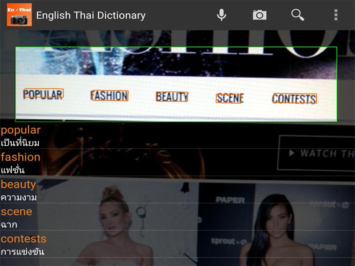
Task: Tap the English Thai Dictionary title bar text
Action: (x=91, y=14)
